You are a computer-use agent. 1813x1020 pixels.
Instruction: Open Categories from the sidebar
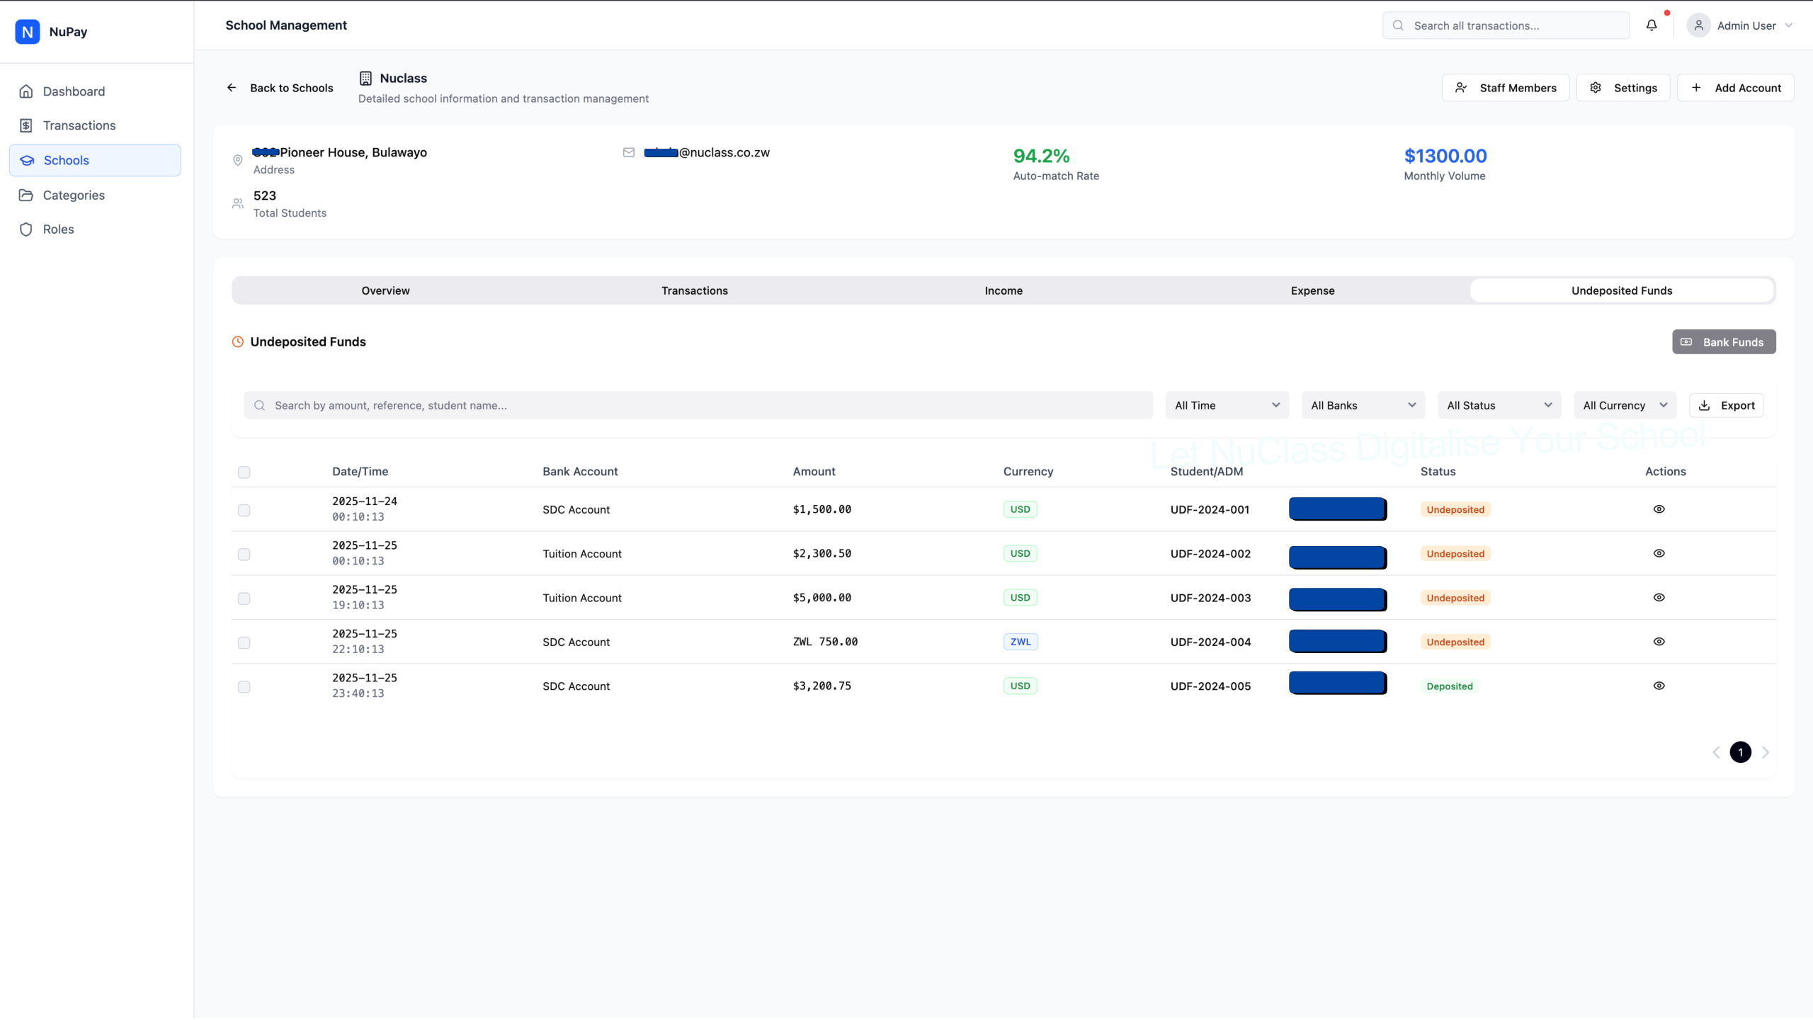(x=75, y=195)
